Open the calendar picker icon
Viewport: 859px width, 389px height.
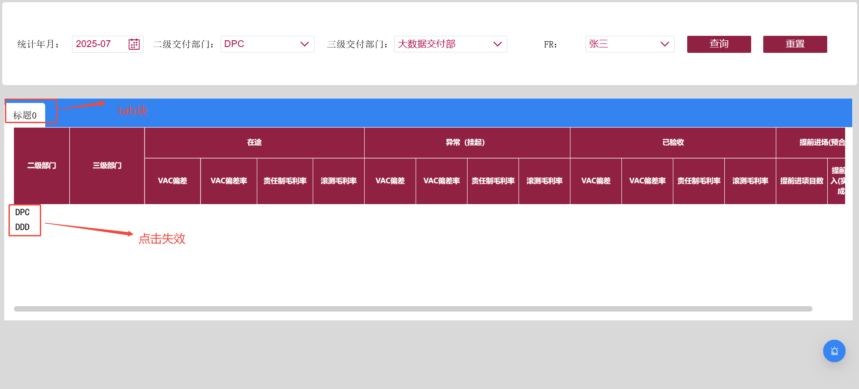[x=134, y=44]
